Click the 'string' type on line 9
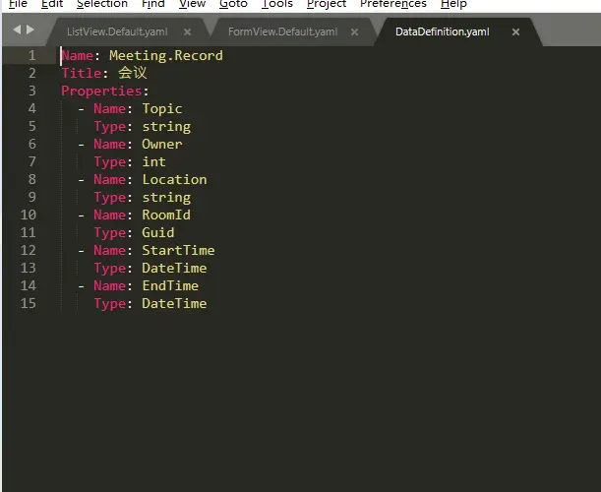 tap(166, 198)
